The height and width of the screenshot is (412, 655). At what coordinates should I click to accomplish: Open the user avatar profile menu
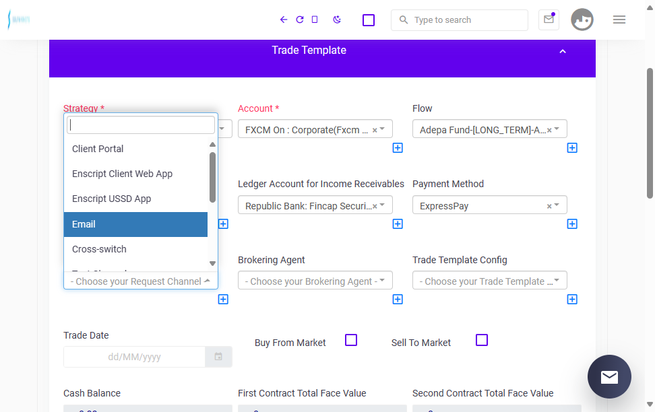[x=582, y=20]
